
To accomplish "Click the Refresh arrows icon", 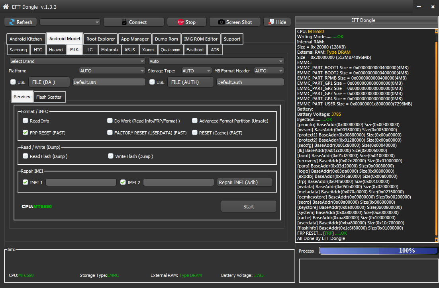I will point(12,22).
